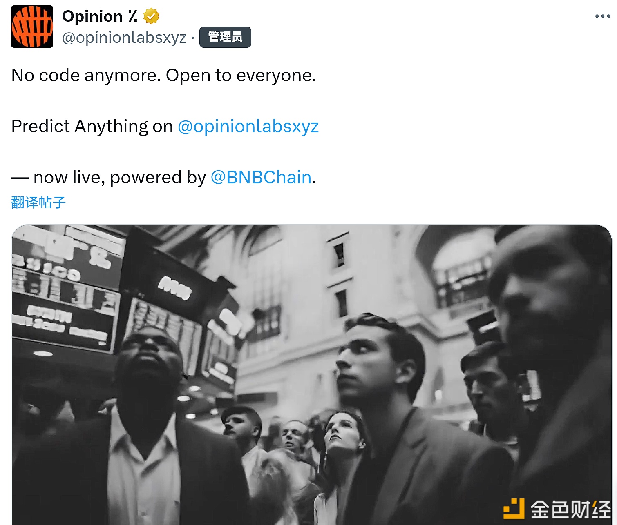
Task: Click the Opinion orange profile avatar
Action: click(32, 27)
